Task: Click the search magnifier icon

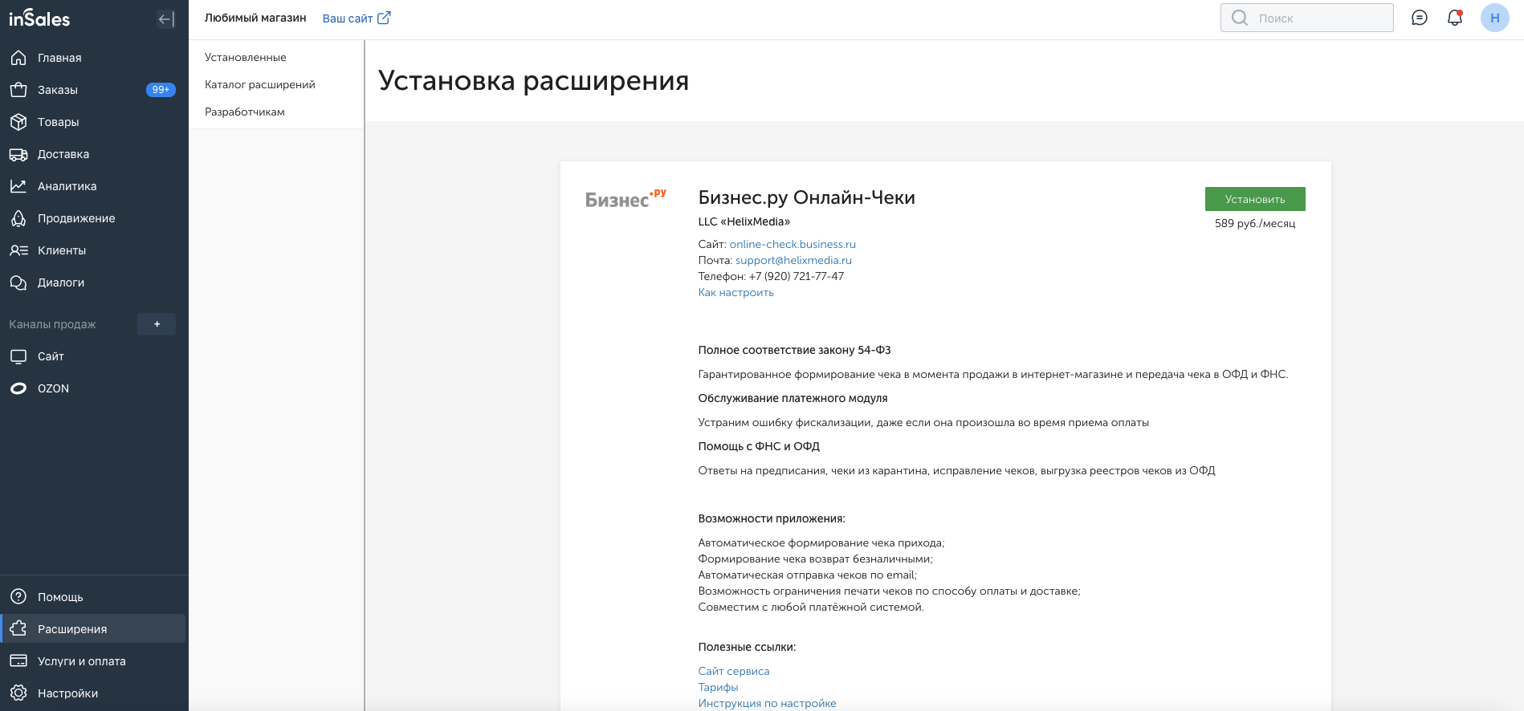Action: [x=1240, y=18]
